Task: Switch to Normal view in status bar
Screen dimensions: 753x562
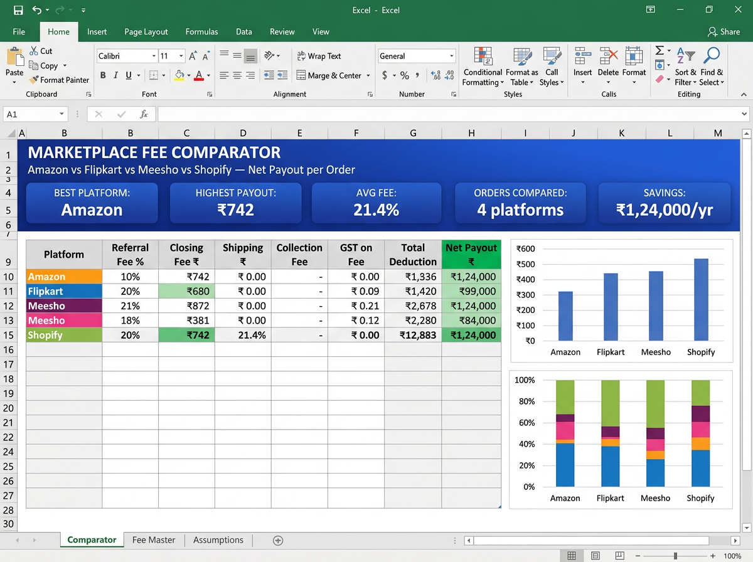Action: coord(572,556)
